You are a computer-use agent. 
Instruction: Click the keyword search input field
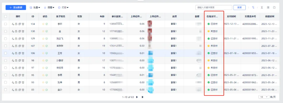coord(214,8)
